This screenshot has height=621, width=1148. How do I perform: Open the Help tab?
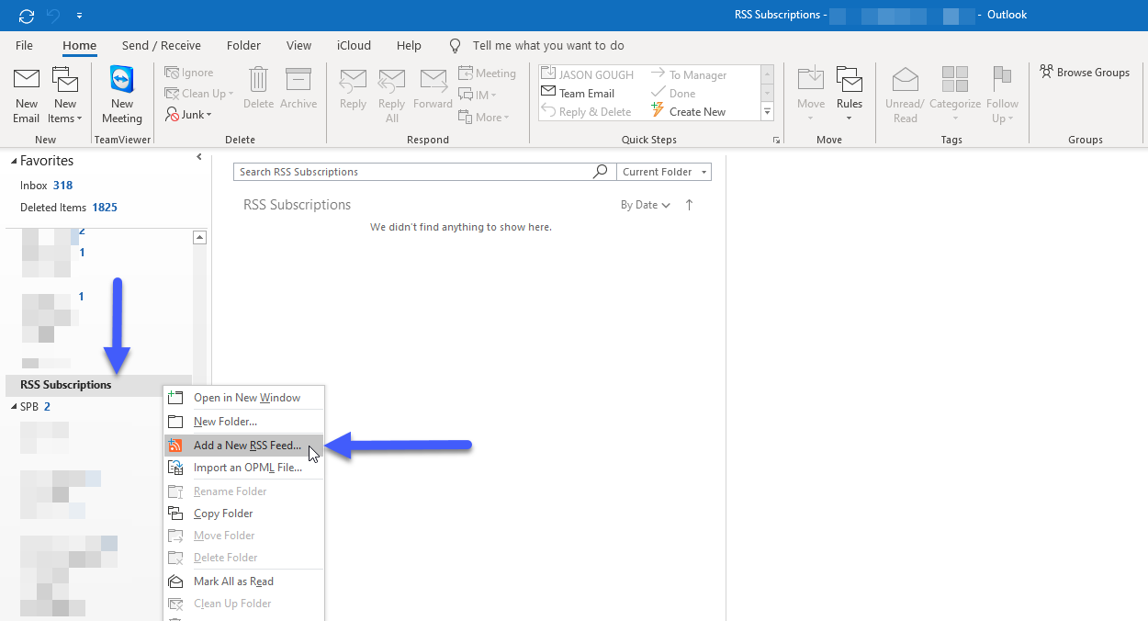pos(409,45)
